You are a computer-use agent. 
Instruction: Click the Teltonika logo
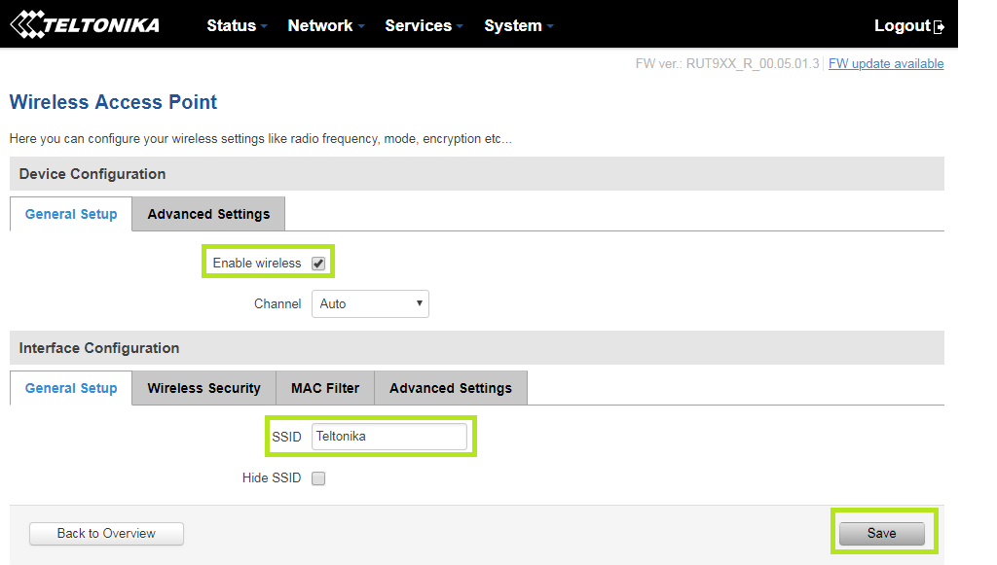84,24
